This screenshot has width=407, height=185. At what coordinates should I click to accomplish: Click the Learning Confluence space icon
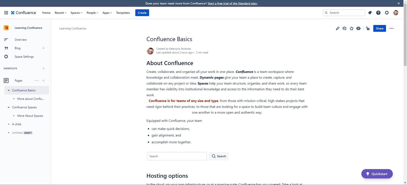(6, 28)
